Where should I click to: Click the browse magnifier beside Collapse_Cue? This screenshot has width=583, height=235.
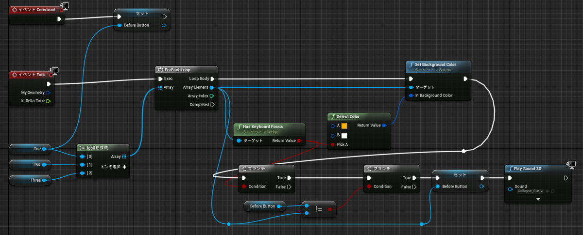point(552,191)
